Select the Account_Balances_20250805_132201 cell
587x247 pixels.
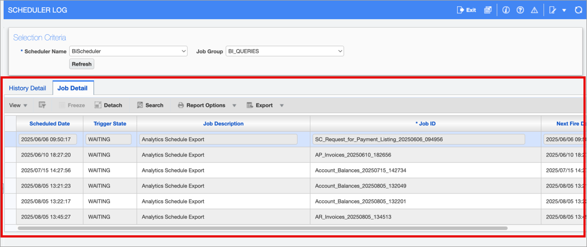tap(425, 201)
